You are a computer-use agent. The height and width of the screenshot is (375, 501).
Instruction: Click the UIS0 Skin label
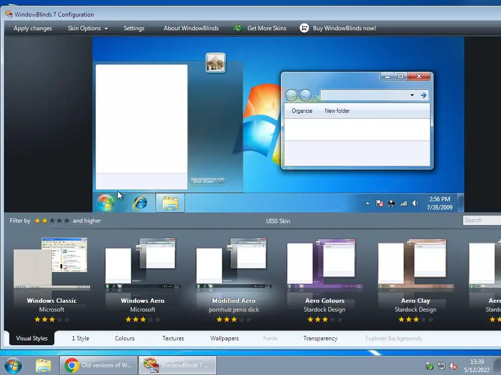click(278, 221)
